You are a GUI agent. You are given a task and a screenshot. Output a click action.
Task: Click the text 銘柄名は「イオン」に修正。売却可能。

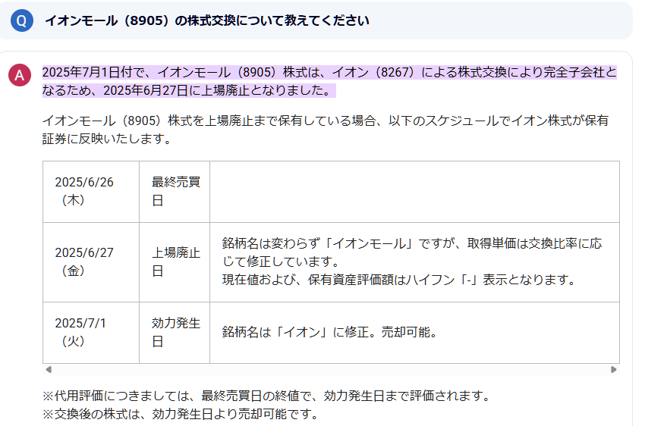pyautogui.click(x=329, y=332)
